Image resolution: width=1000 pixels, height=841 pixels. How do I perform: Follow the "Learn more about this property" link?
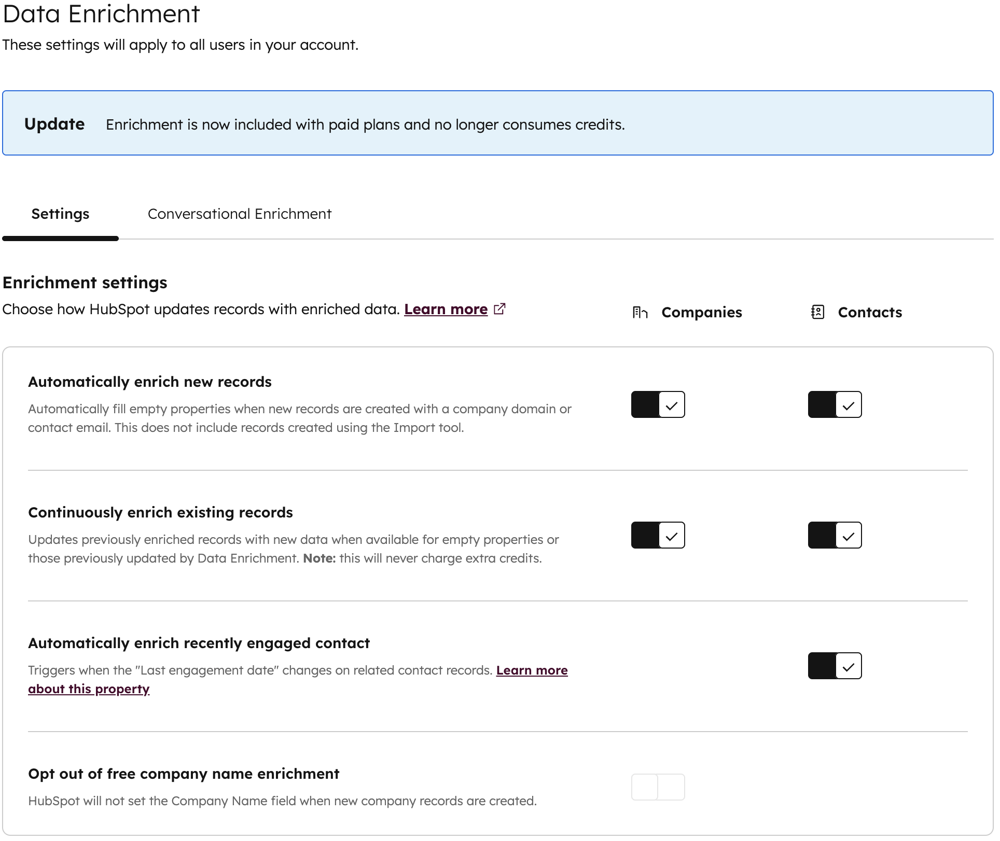(89, 689)
